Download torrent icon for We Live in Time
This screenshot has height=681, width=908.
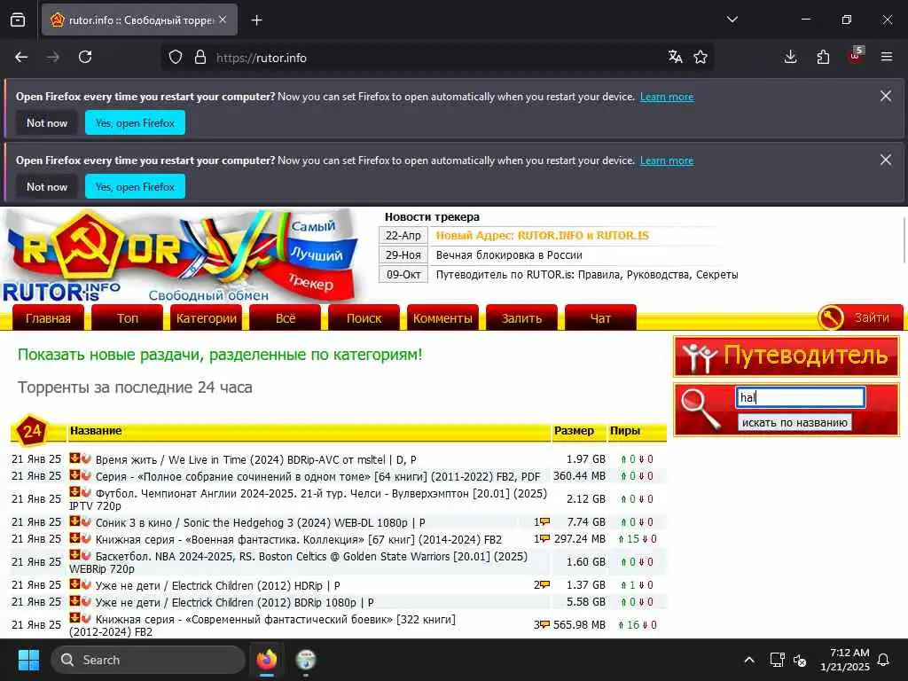pyautogui.click(x=74, y=458)
